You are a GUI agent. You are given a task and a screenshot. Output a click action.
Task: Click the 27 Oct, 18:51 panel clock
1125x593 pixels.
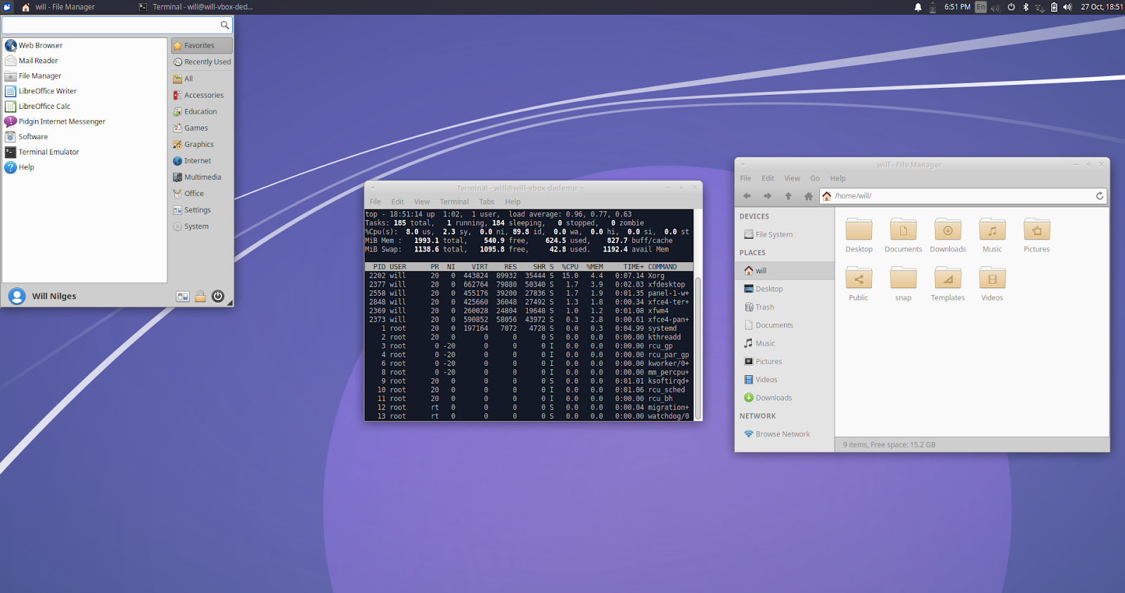1102,7
